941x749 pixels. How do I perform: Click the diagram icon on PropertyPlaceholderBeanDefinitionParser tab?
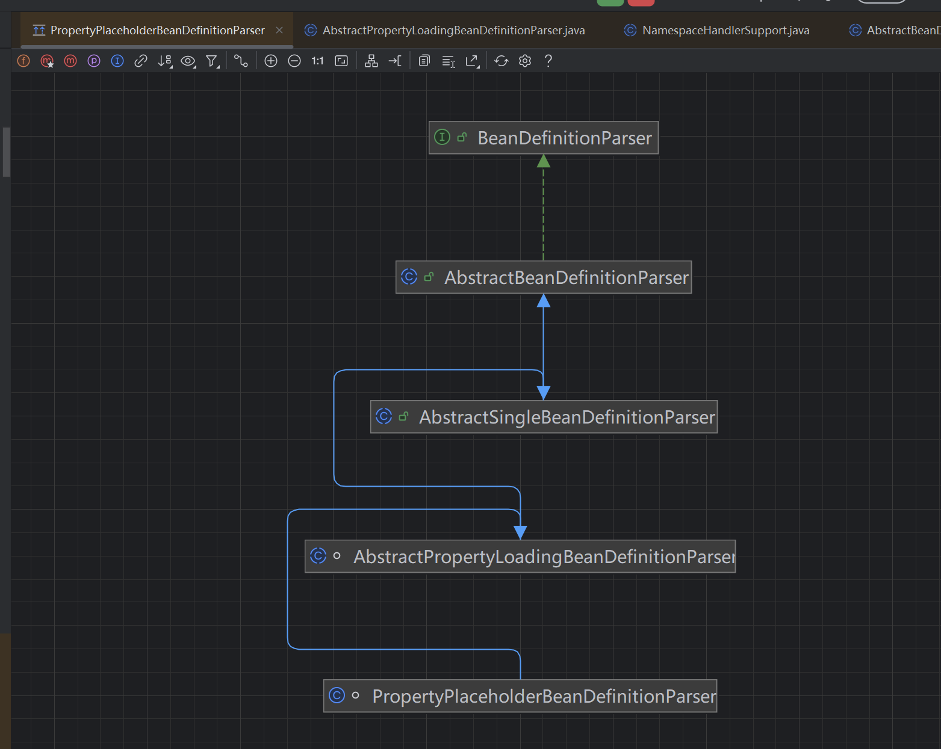point(39,30)
